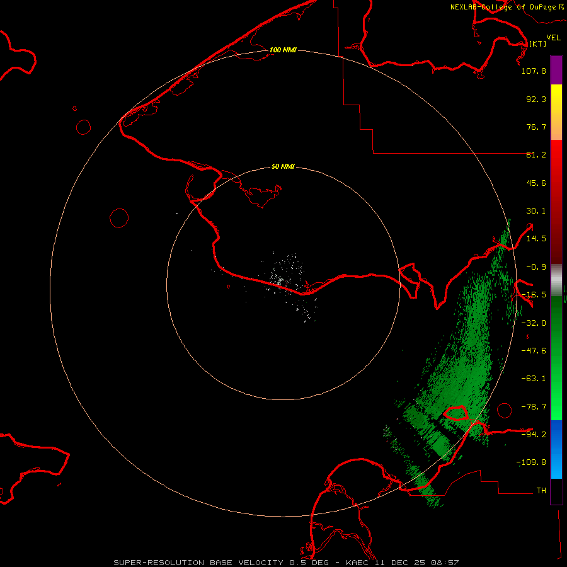Select the -63.1 scale value
567x567 pixels.
(534, 379)
